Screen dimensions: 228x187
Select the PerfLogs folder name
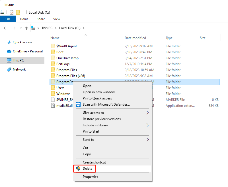pos(63,64)
